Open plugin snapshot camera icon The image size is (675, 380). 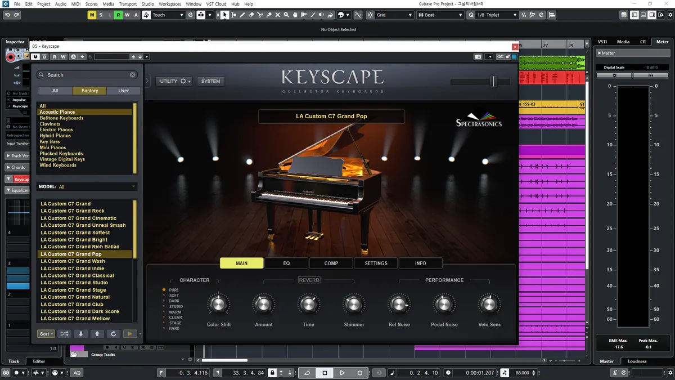point(478,57)
